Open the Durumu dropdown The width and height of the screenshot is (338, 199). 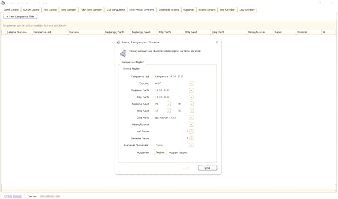point(191,83)
